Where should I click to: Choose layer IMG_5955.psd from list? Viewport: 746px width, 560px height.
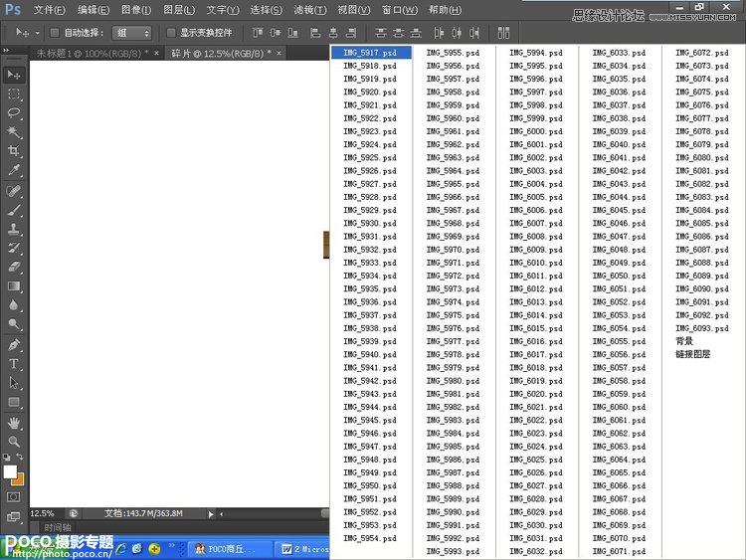click(x=453, y=53)
